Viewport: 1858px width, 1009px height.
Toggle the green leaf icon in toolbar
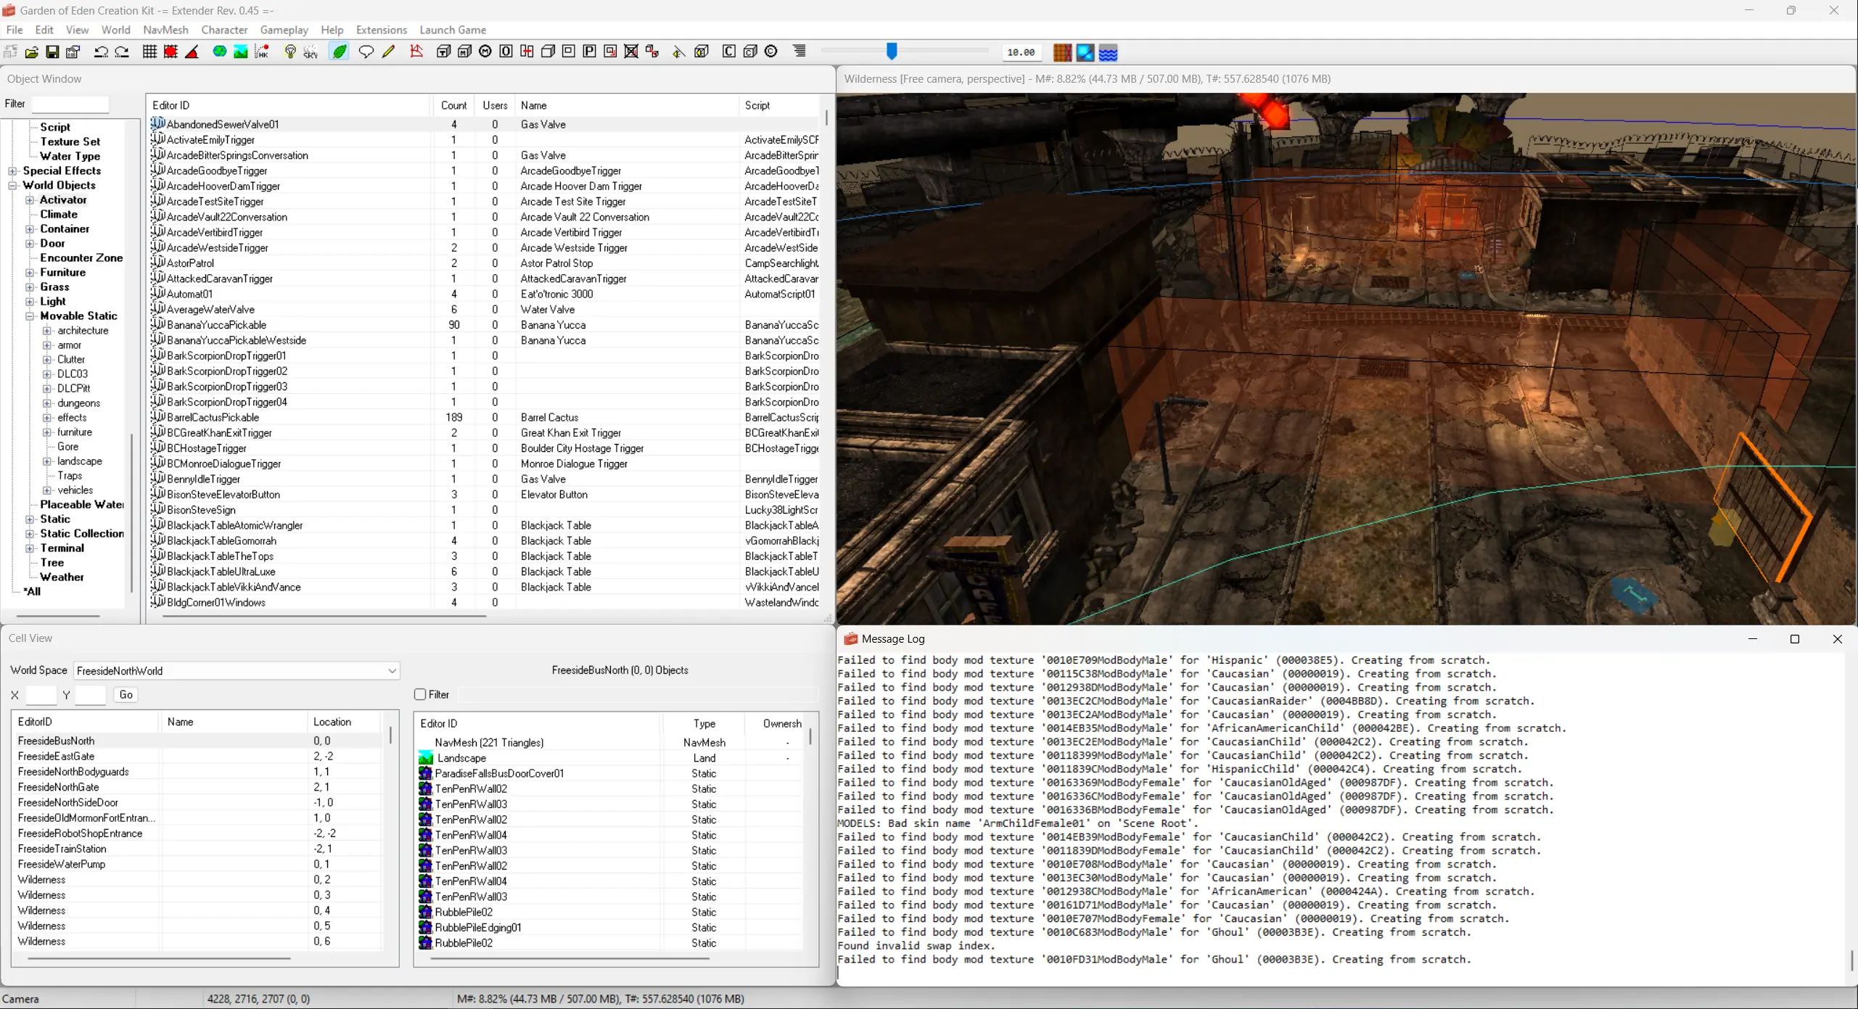[x=339, y=52]
